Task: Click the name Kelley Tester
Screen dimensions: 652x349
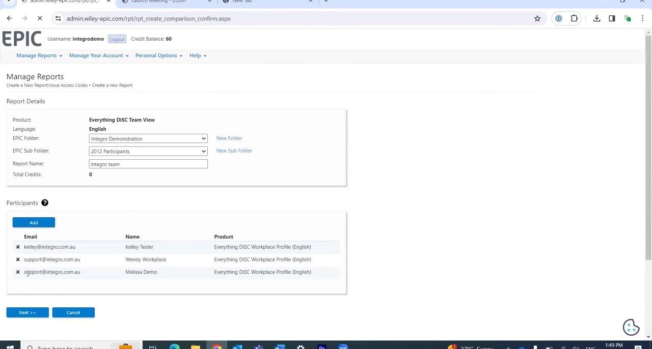Action: coord(139,247)
